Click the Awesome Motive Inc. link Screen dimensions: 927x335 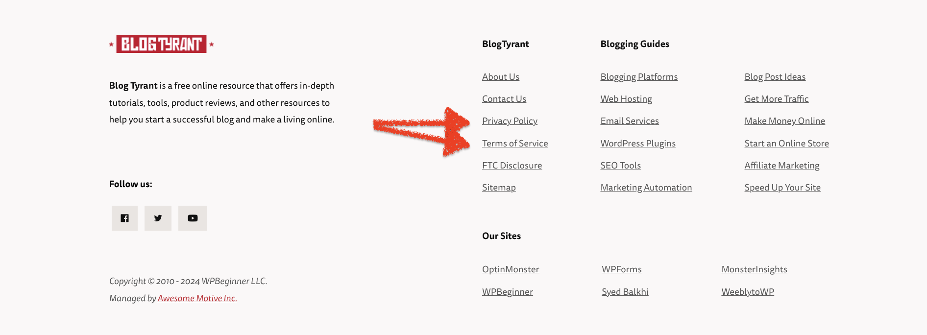(x=197, y=298)
